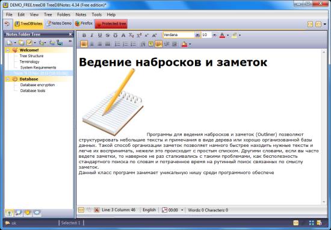Open the new note dropdown arrow
Screen dimensions: 331x230
(x=15, y=43)
